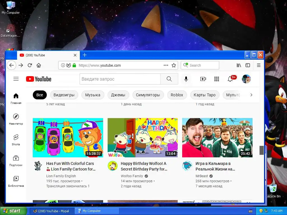Click title Happy Birthday Wolfoo! A Secret
Viewport: 287px width, 215px height.
[x=144, y=166]
